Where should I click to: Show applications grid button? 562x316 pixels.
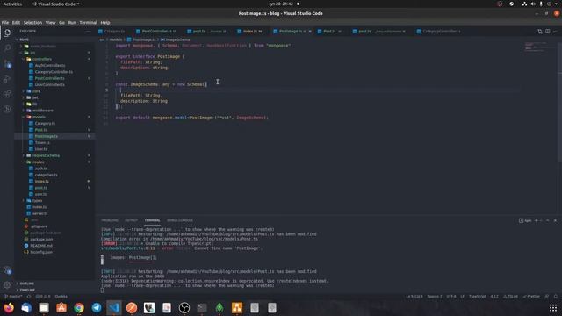click(x=553, y=308)
